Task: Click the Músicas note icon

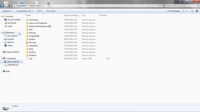Action: click(x=6, y=42)
